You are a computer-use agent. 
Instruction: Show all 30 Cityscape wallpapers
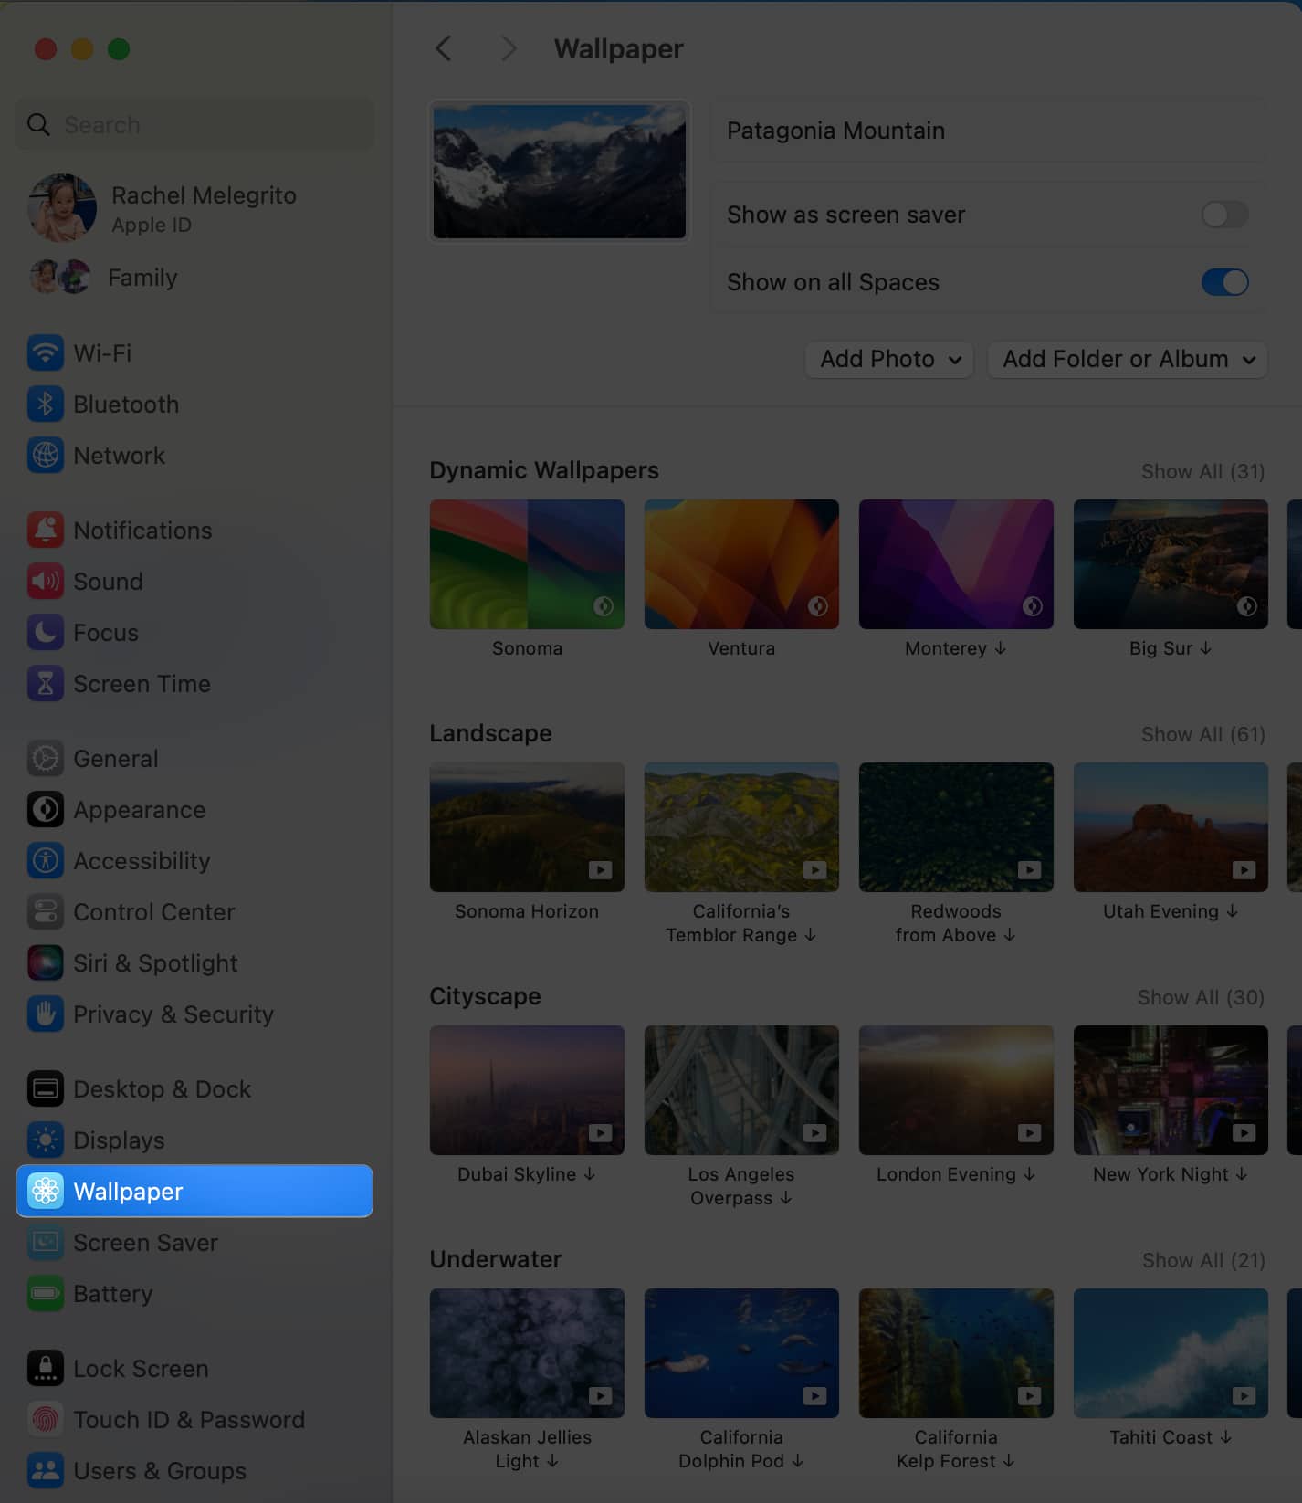[x=1201, y=997]
